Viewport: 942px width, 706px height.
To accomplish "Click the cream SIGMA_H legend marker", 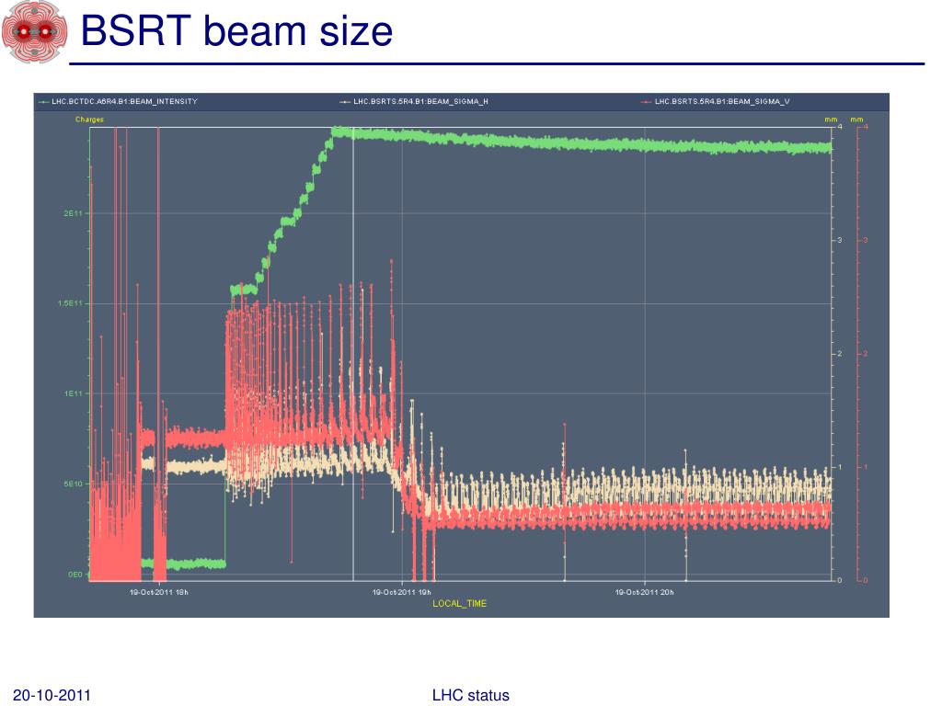I will [345, 102].
